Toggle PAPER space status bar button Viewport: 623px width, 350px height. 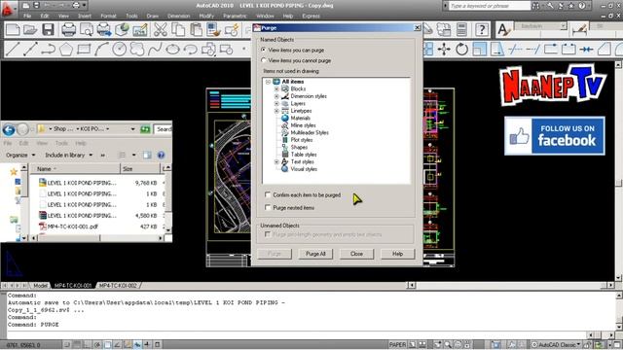397,344
